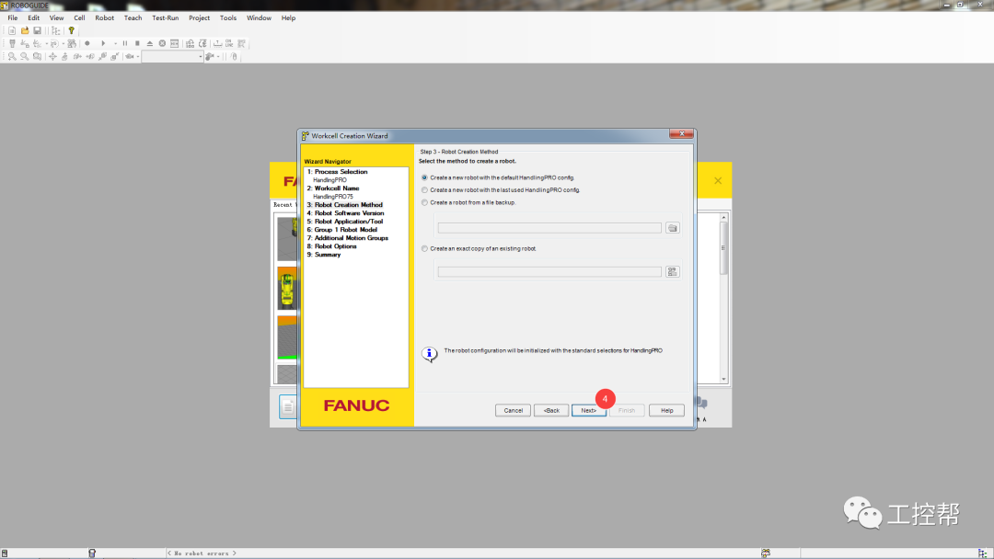Open the Project menu
The image size is (994, 559).
click(x=199, y=17)
